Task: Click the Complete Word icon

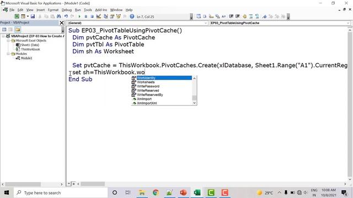Action: click(223, 16)
